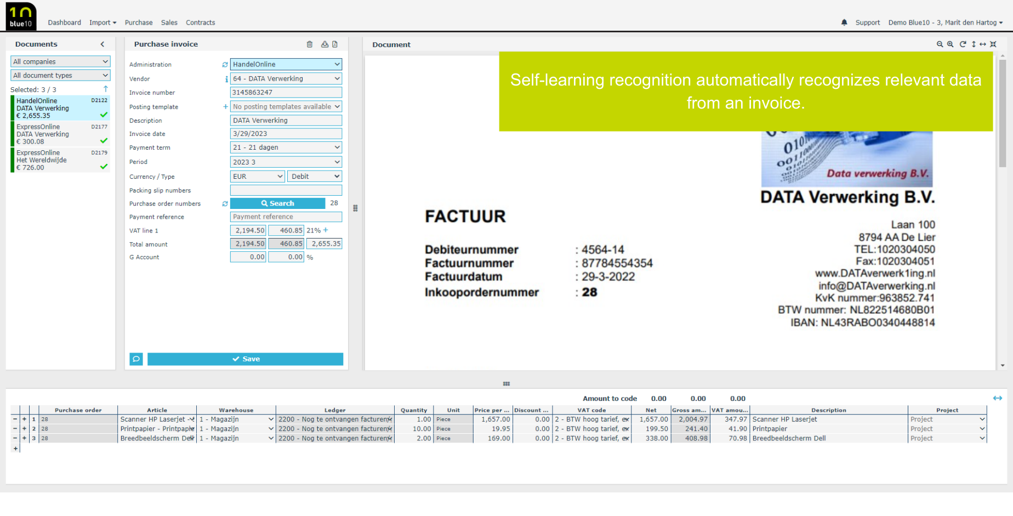Open the Purchase menu
1013x516 pixels.
click(139, 22)
